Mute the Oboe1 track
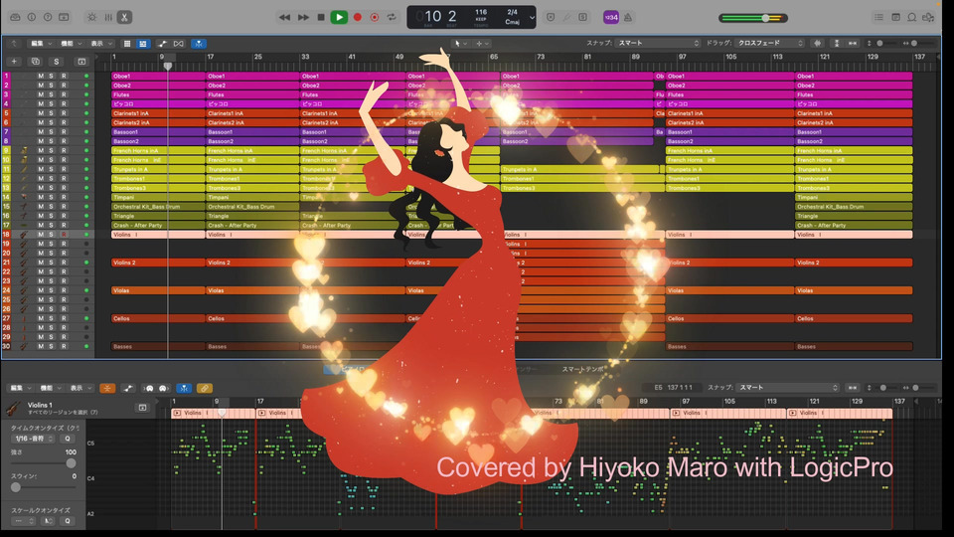The height and width of the screenshot is (537, 954). tap(41, 77)
